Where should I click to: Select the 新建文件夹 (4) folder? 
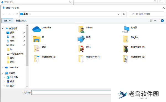pyautogui.click(x=89, y=59)
